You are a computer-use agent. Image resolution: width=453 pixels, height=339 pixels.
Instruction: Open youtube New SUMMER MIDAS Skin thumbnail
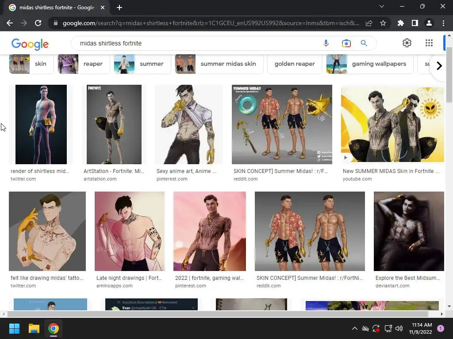pyautogui.click(x=393, y=124)
